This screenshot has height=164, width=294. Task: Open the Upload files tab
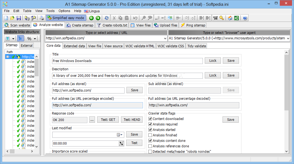(166, 25)
